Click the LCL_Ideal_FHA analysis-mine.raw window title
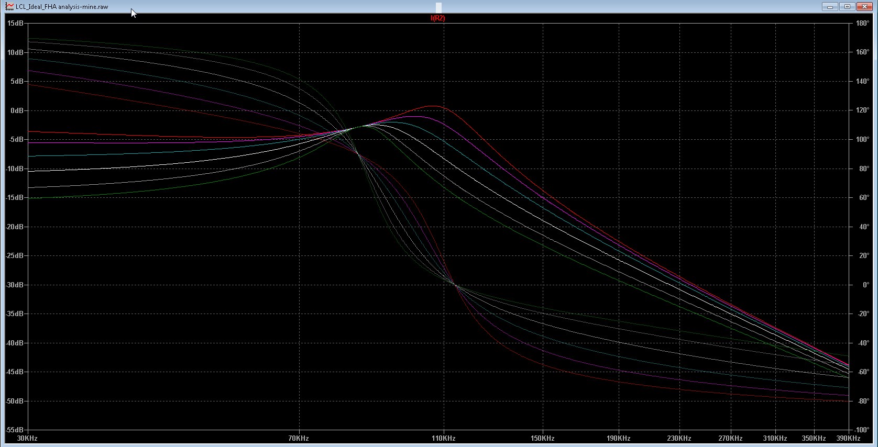Screen dimensions: 878x447 tap(62, 7)
